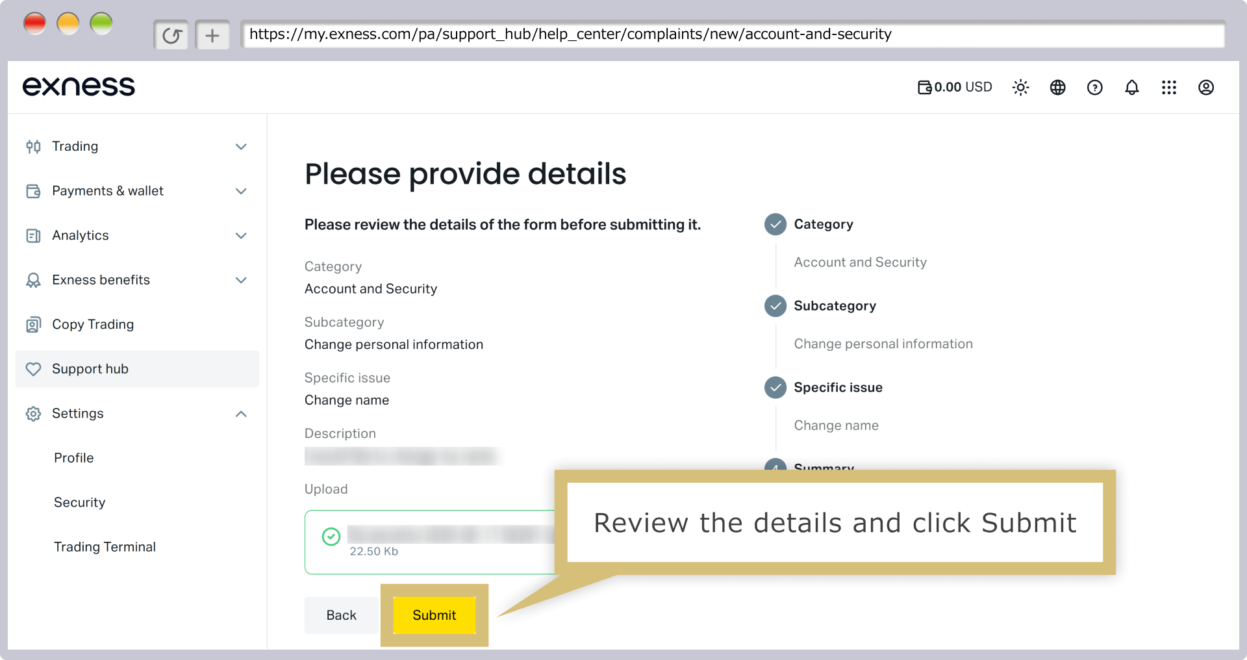Expand the Payments & wallet chevron
The height and width of the screenshot is (660, 1247).
(241, 191)
